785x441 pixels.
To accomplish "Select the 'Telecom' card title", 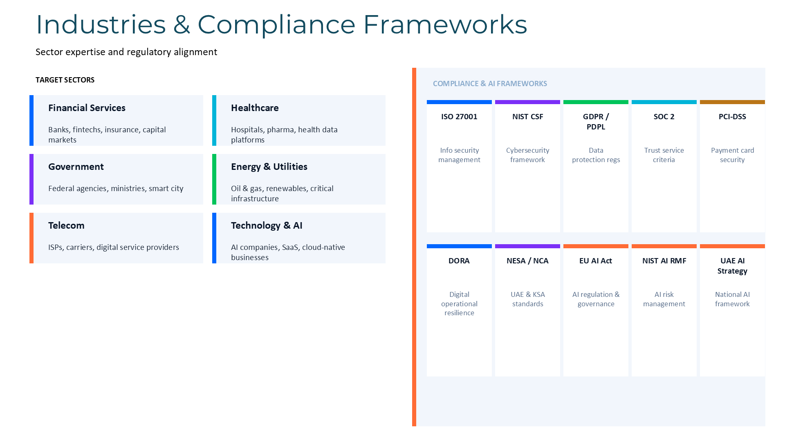I will pos(66,225).
